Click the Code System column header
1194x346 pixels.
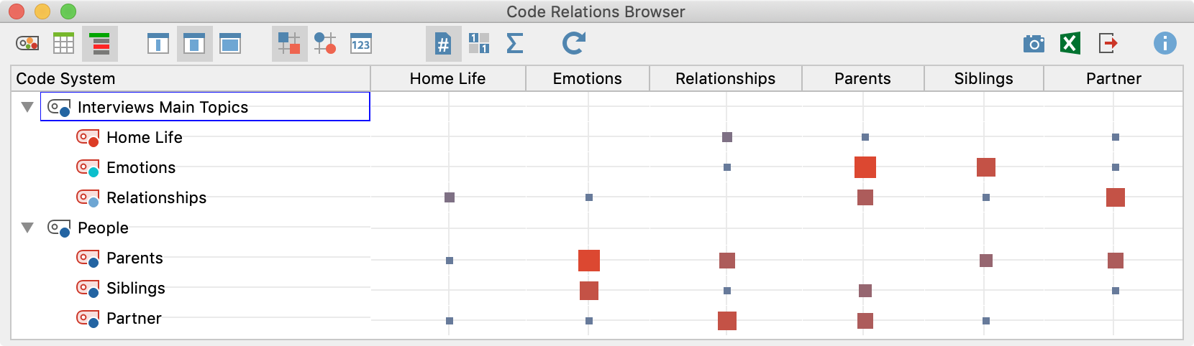(65, 78)
